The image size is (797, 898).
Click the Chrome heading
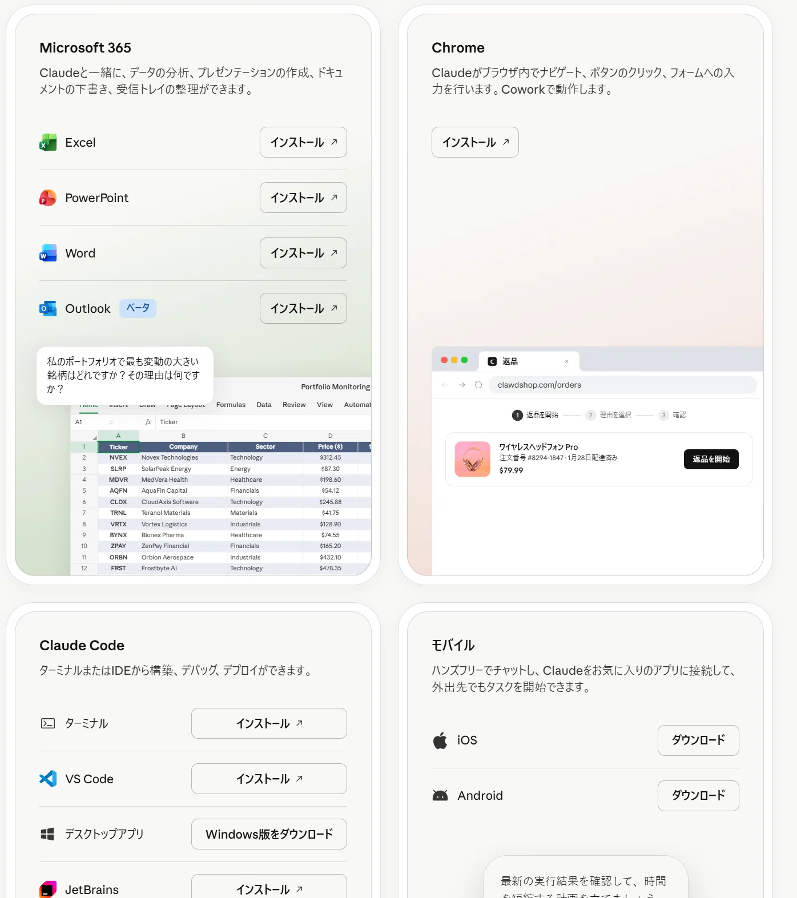click(458, 48)
